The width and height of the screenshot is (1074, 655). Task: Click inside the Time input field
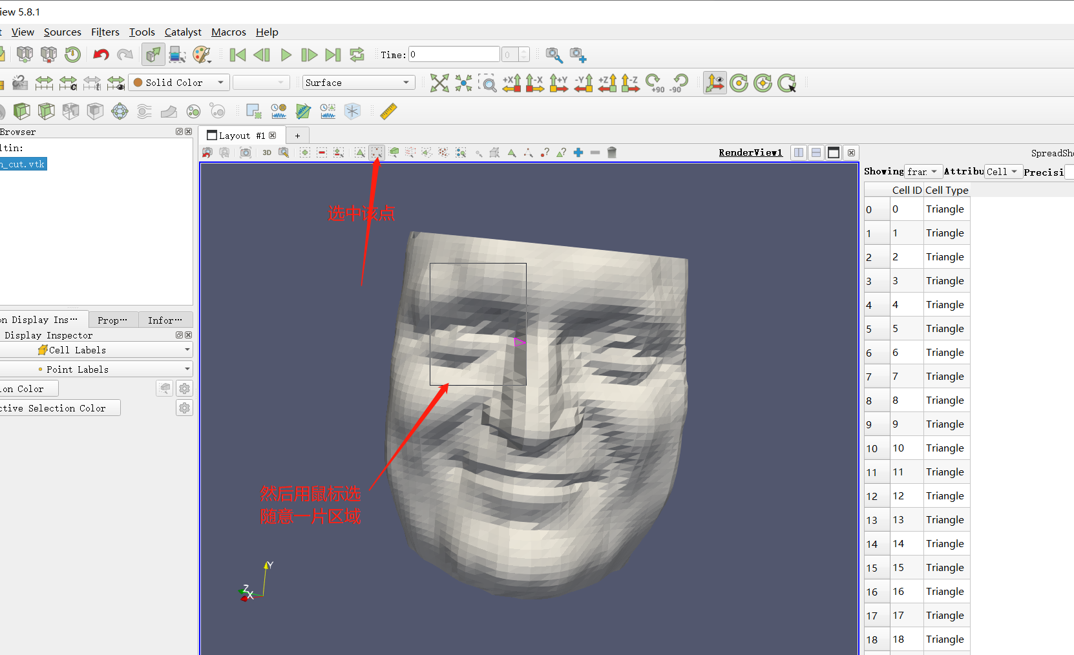pyautogui.click(x=452, y=54)
